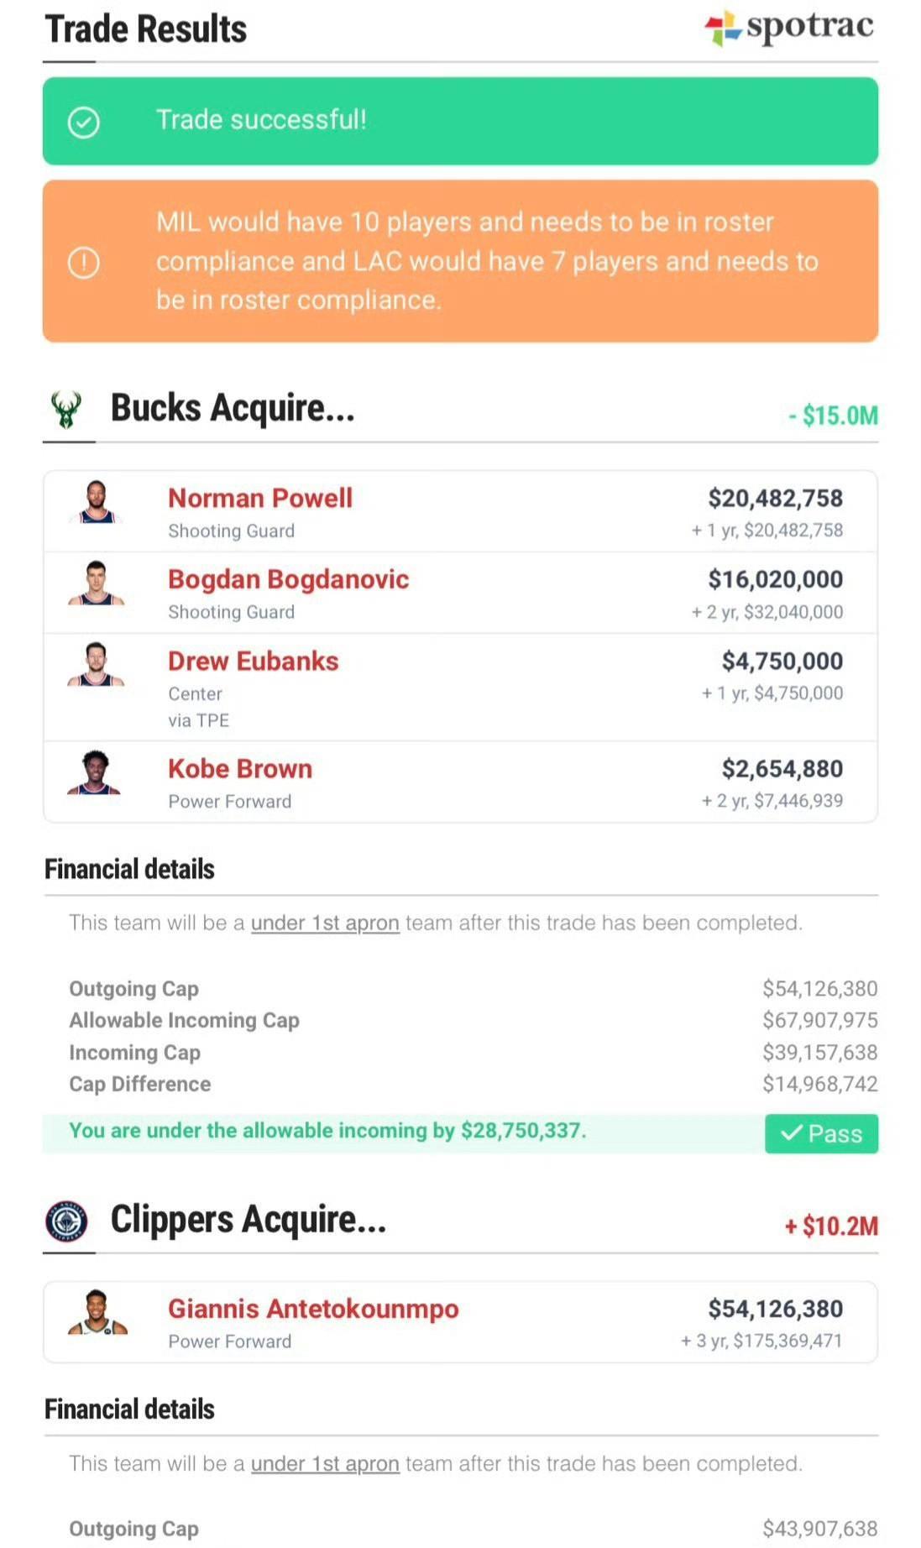Open the Giannis Antetokounmpo player link
The width and height of the screenshot is (921, 1548).
click(x=313, y=1309)
